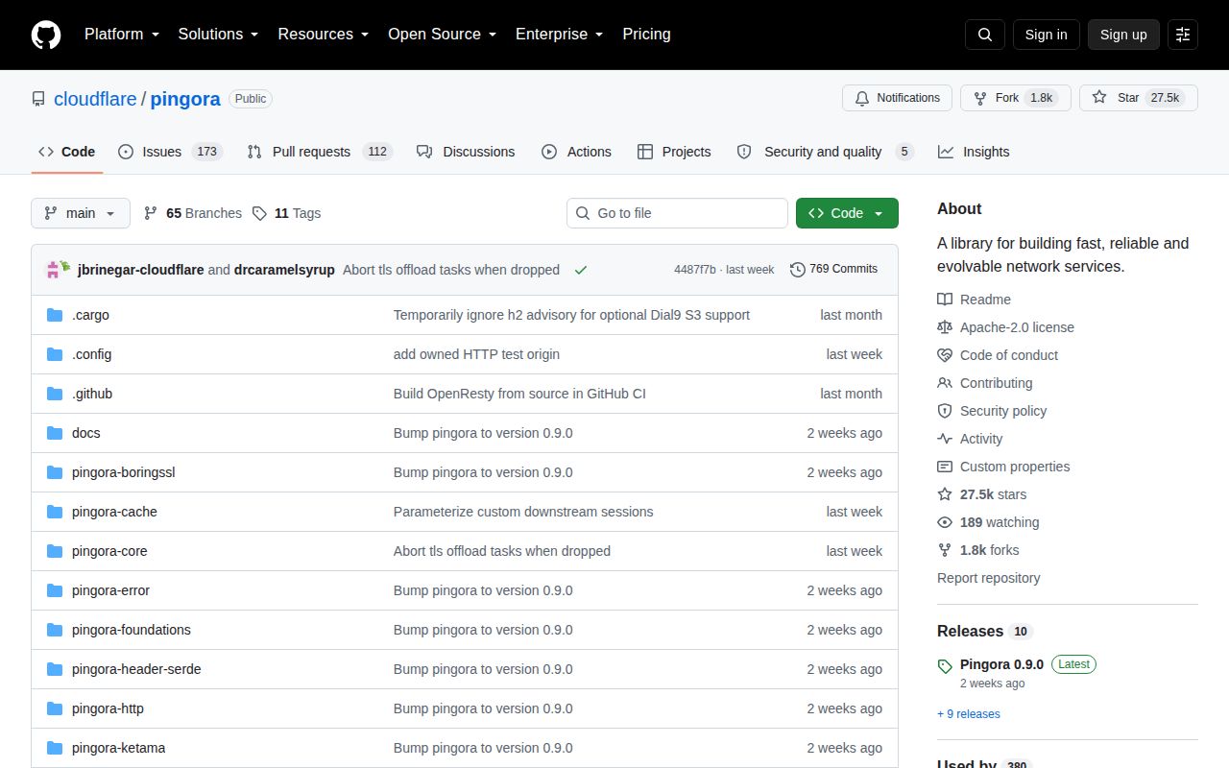Click the pingora-boringssl folder icon
1229x768 pixels.
coord(55,472)
